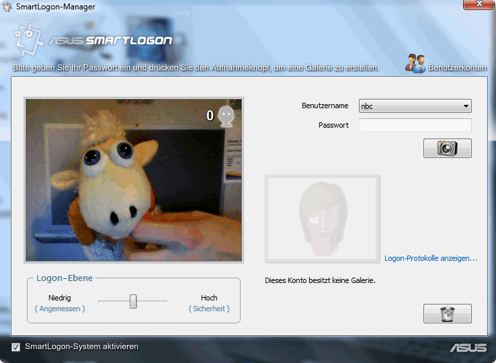
Task: Open the Benutzername dropdown showing nbc
Action: click(415, 106)
